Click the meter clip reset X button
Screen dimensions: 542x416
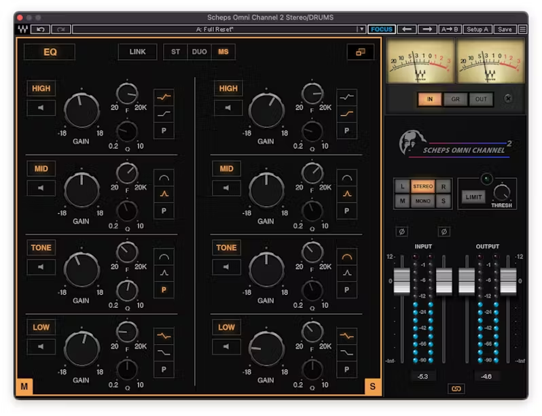(x=508, y=99)
